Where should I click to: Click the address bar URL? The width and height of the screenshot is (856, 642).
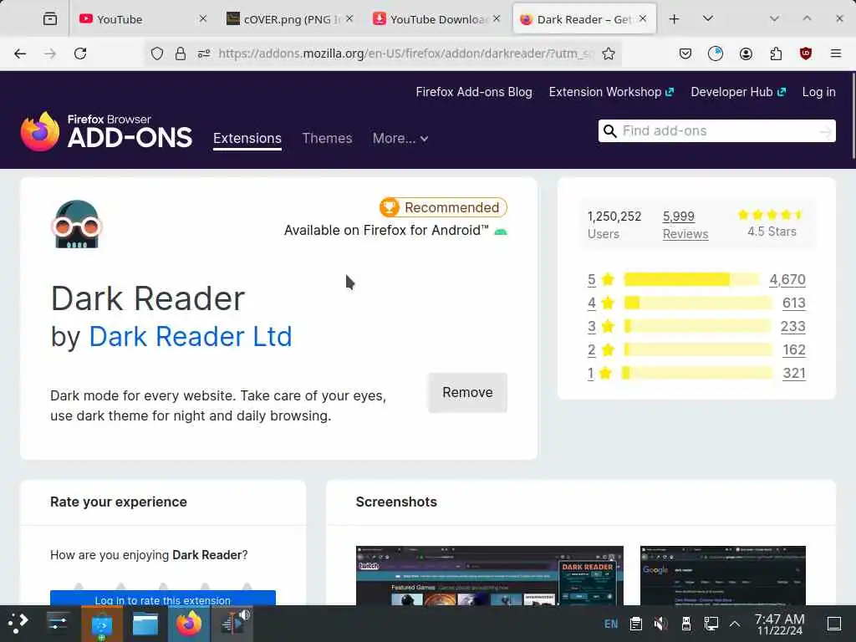coord(405,53)
